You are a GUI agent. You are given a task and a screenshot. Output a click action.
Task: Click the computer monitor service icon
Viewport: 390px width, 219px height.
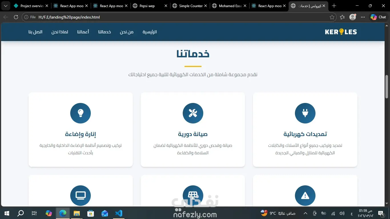81,196
